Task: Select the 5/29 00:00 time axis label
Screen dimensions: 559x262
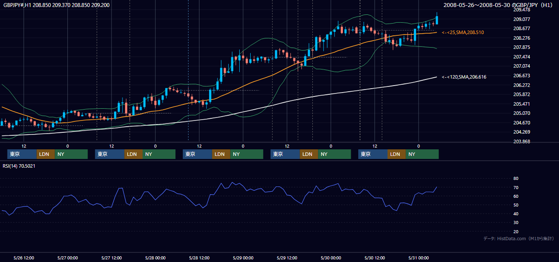Action: click(x=243, y=258)
